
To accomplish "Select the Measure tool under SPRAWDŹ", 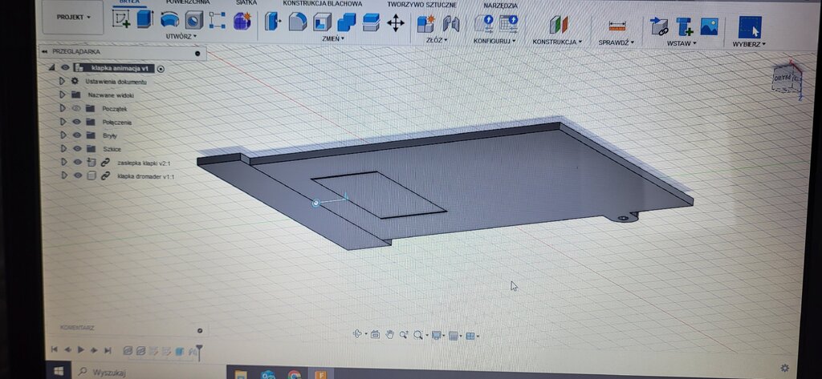I will pos(616,26).
